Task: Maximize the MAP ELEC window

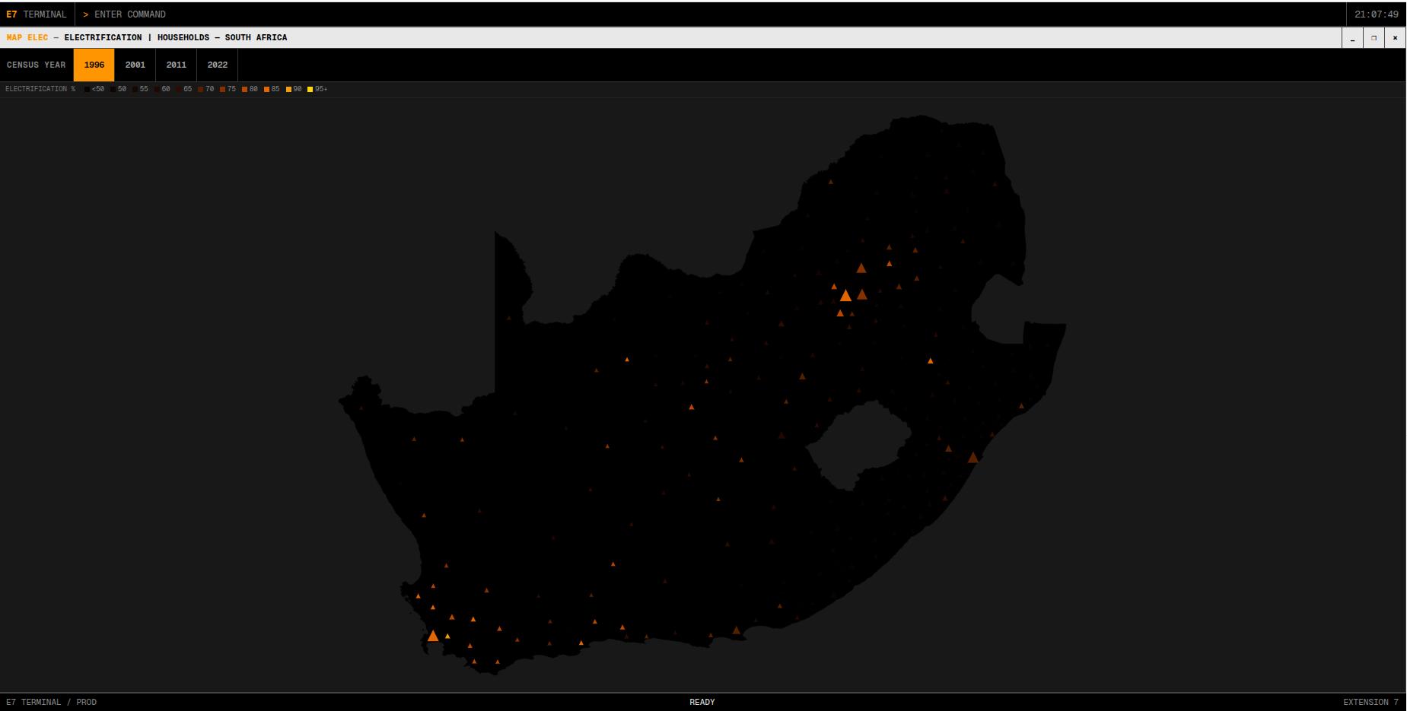Action: [x=1374, y=38]
